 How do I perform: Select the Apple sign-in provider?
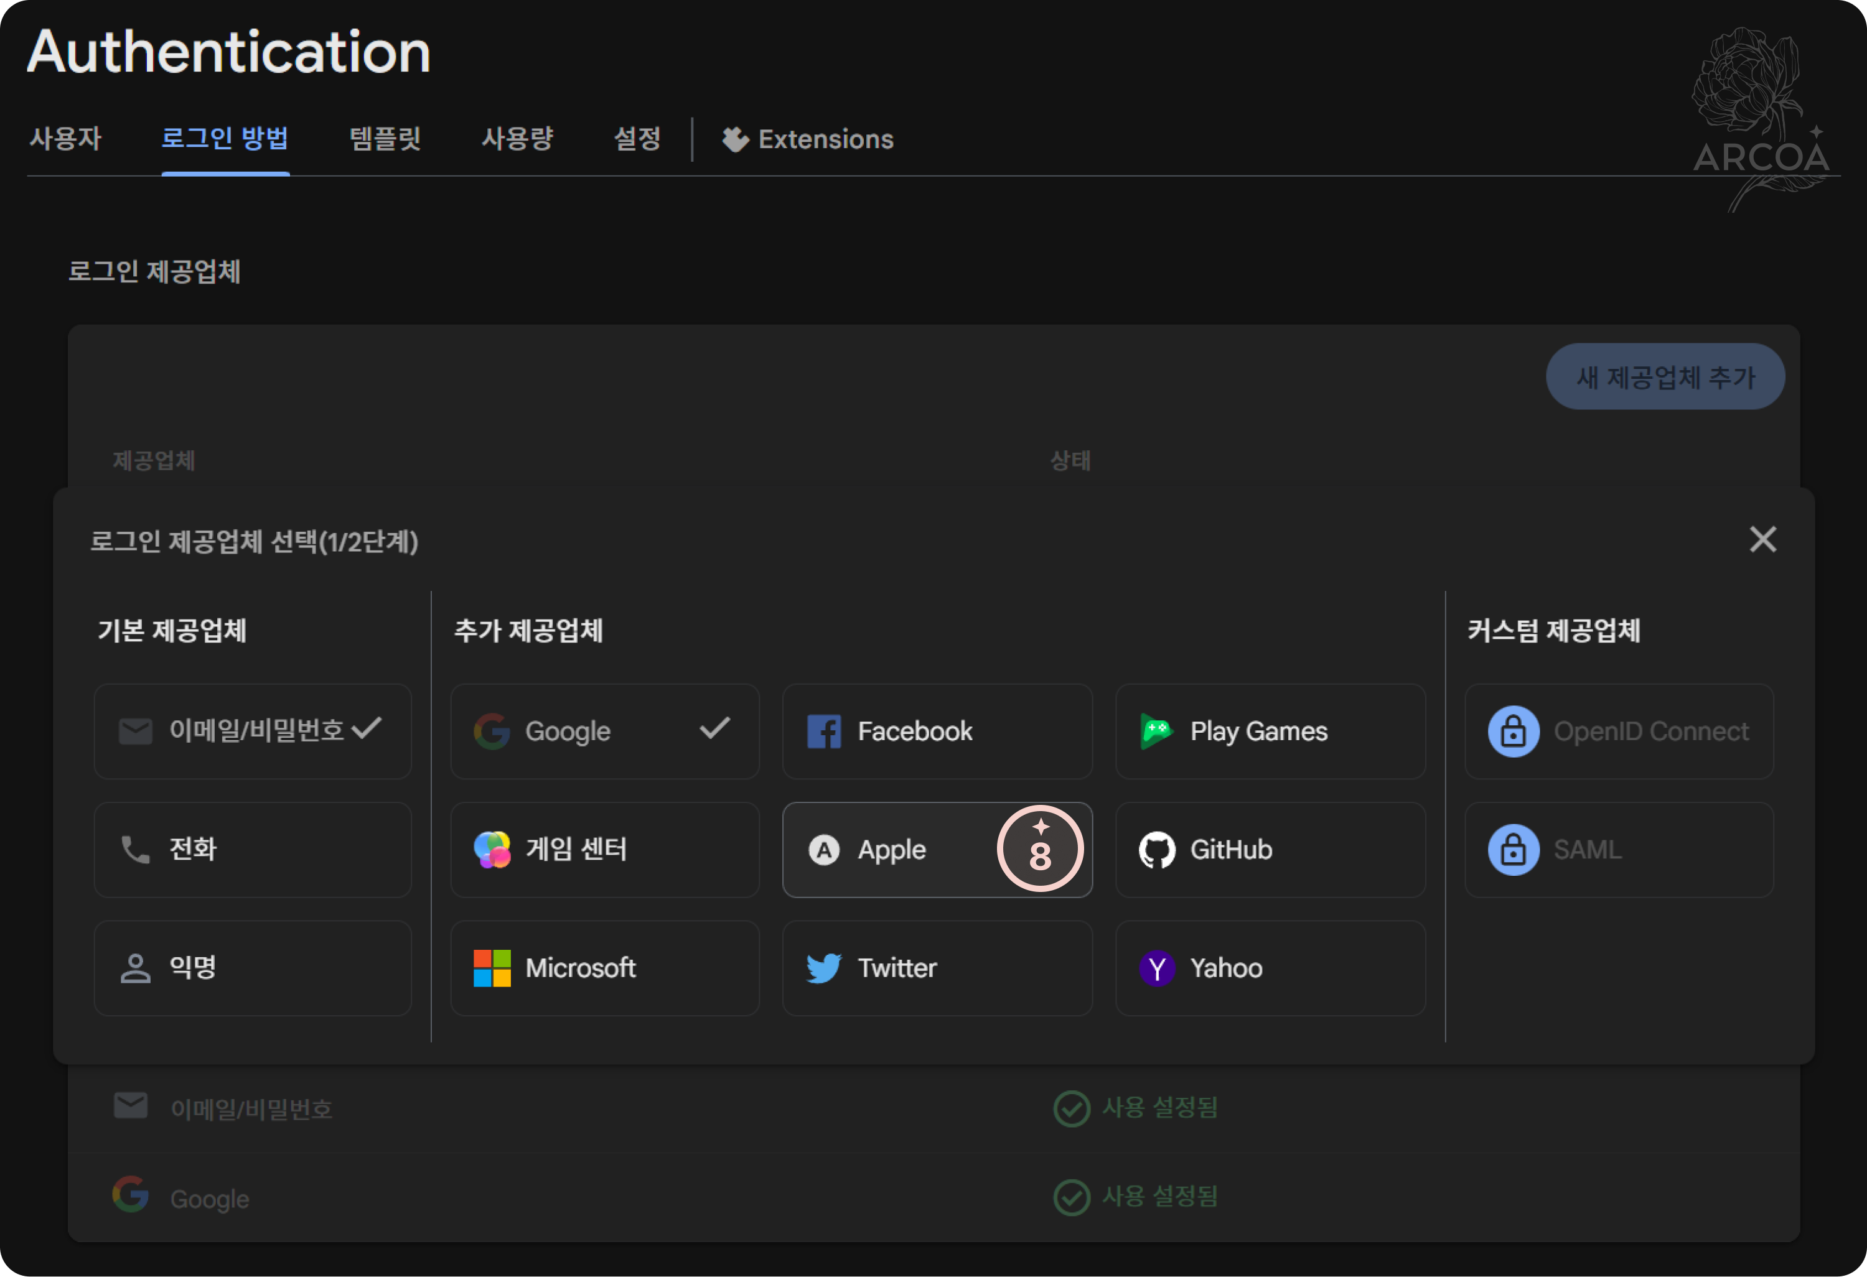coord(892,850)
